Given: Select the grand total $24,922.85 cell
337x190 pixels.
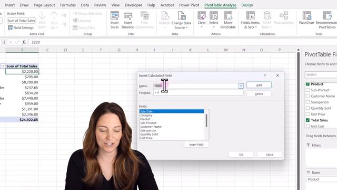Looking at the screenshot, I should [x=22, y=120].
